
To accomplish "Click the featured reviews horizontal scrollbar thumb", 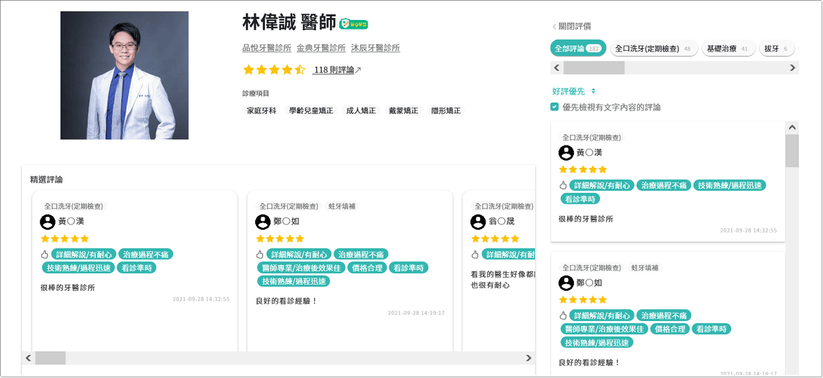I will pyautogui.click(x=50, y=358).
